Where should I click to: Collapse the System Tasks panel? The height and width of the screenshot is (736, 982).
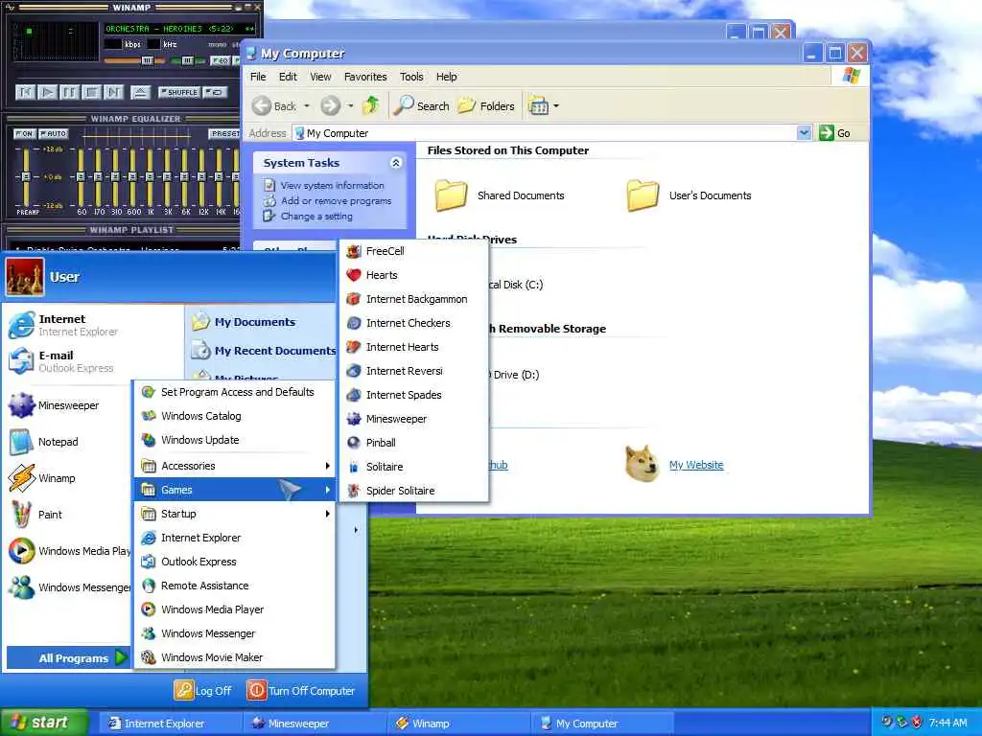[x=396, y=163]
